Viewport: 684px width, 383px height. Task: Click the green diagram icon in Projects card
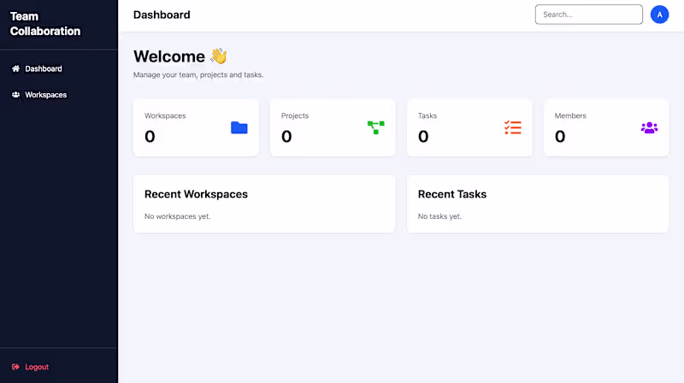pos(376,128)
